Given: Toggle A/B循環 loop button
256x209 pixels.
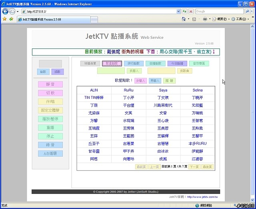Looking at the screenshot, I should 50,153.
